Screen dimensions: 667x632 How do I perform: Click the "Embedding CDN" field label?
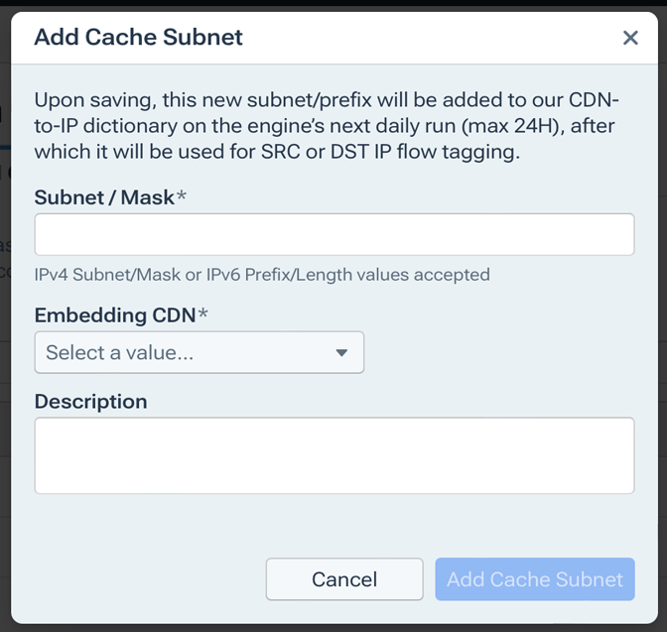114,316
